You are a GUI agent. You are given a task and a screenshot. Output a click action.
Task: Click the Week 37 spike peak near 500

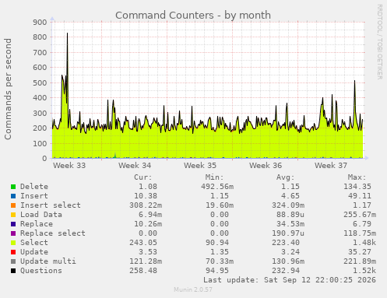tap(354, 82)
